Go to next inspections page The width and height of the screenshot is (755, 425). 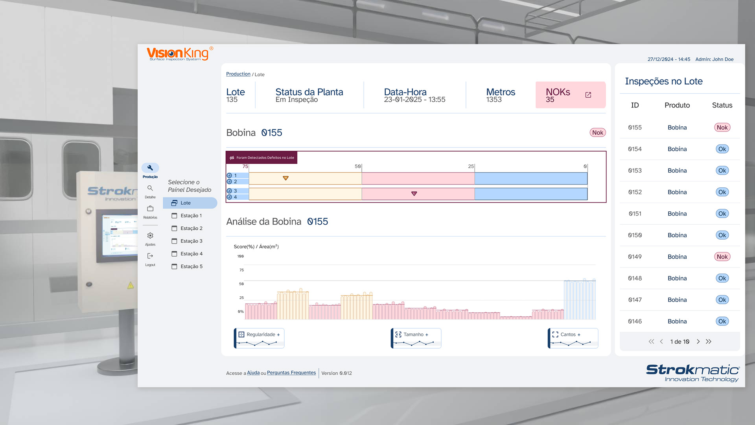698,342
